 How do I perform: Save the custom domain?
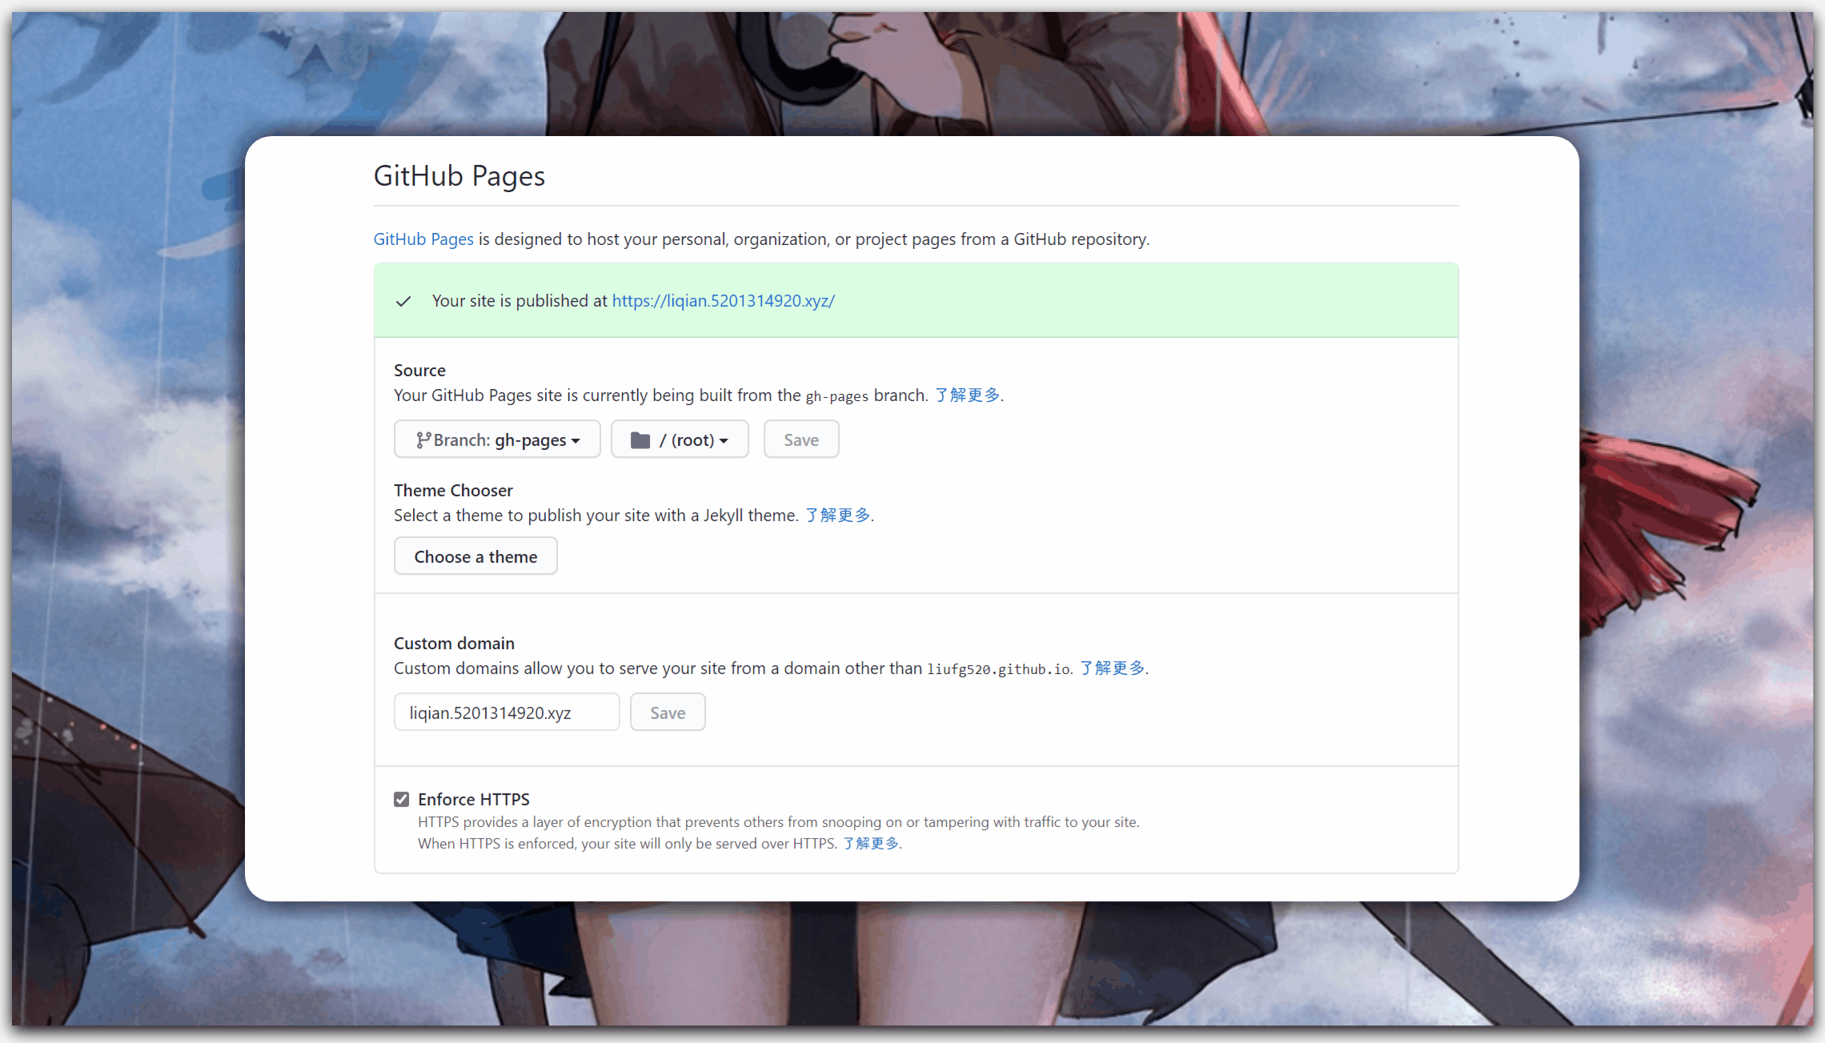(668, 712)
